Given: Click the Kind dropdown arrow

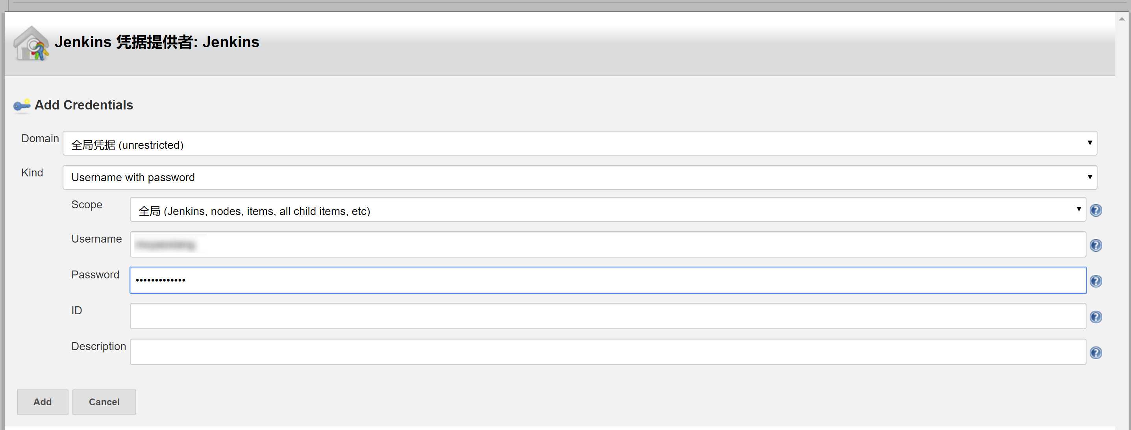Looking at the screenshot, I should pos(1090,176).
